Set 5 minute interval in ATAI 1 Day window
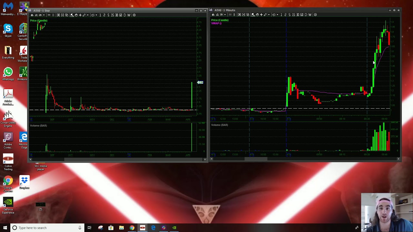This screenshot has height=232, width=413. [108, 15]
